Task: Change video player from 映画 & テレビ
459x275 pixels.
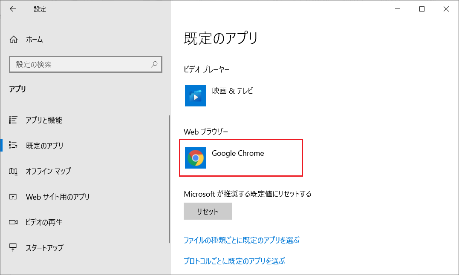Action: [x=233, y=91]
